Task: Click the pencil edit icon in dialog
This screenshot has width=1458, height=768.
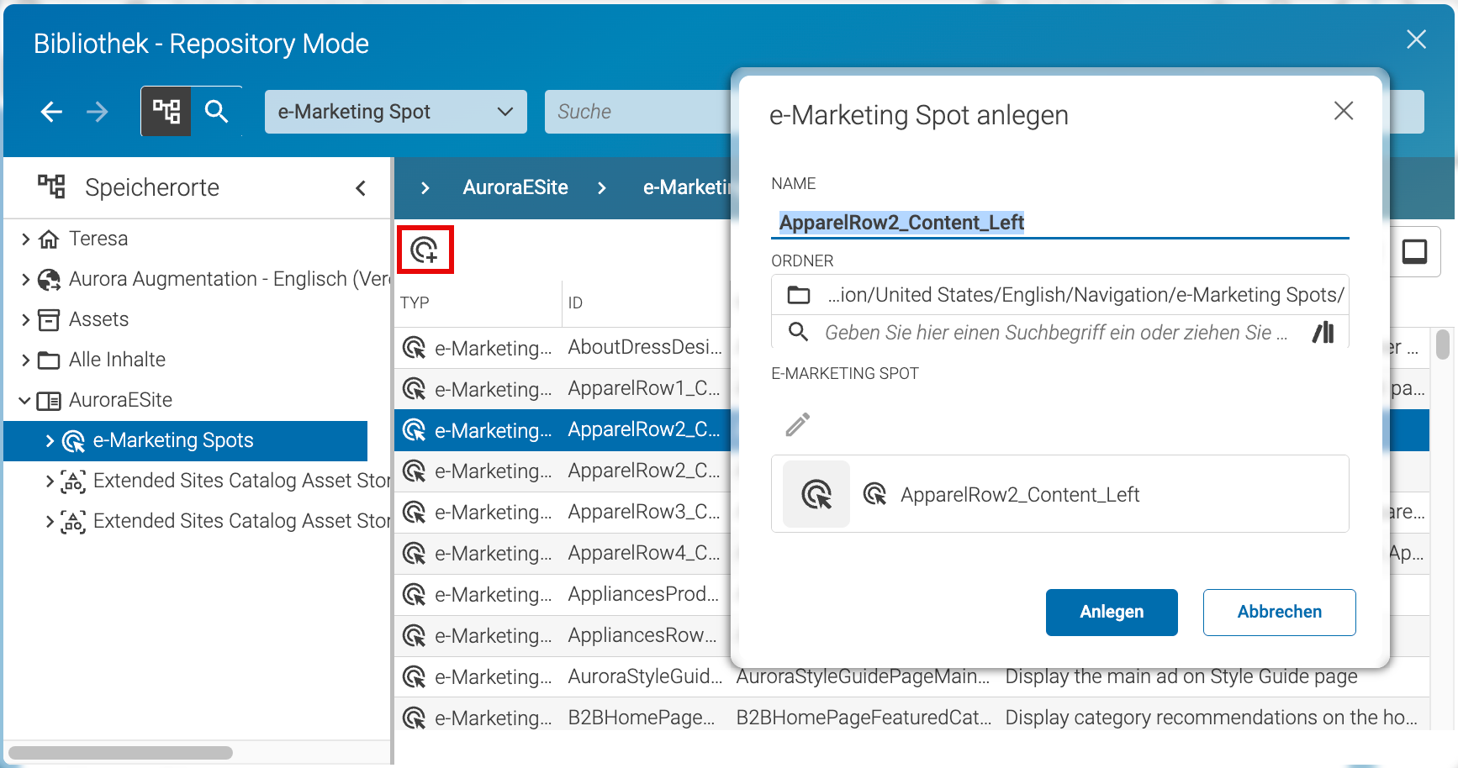Action: tap(798, 424)
